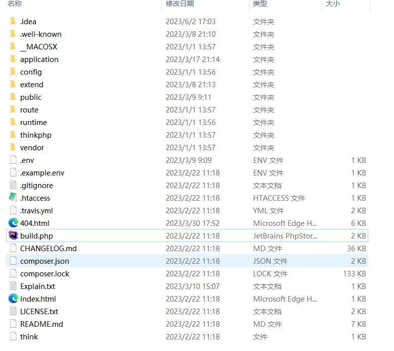Click the .idea folder icon
Viewport: 394px width, 351px height.
(x=13, y=21)
